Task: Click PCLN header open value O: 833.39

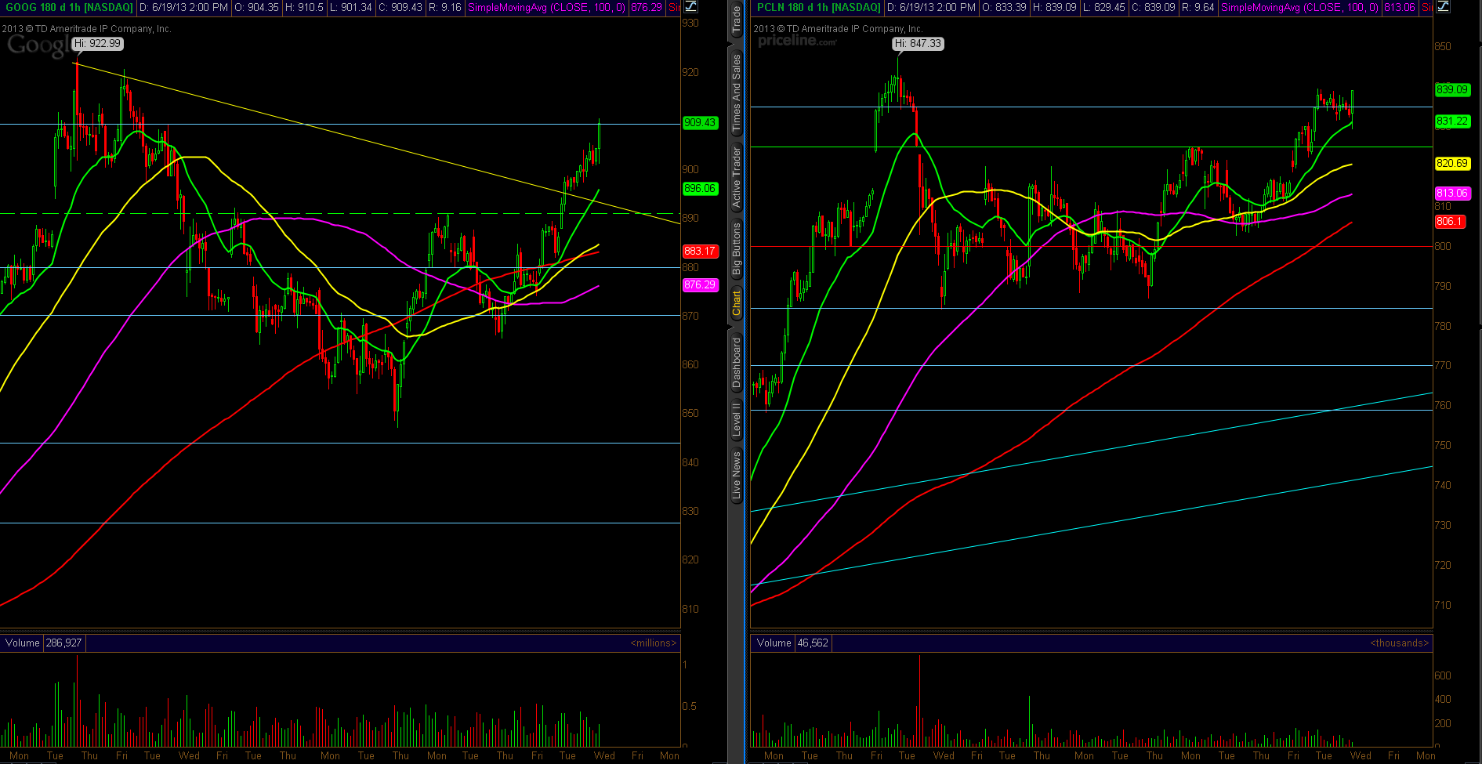Action: (1005, 7)
